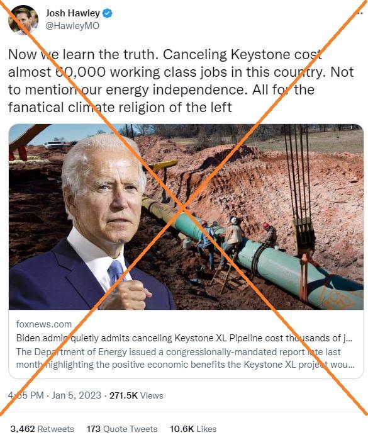This screenshot has width=368, height=437.
Task: Open the Biden admin quietly admits headline
Action: coord(185,338)
